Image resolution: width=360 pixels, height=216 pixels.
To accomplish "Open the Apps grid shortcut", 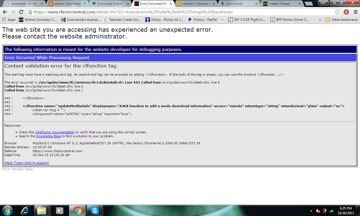I will click(9, 20).
